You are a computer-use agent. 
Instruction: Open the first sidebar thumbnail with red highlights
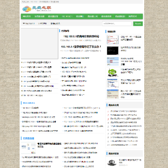(113, 40)
